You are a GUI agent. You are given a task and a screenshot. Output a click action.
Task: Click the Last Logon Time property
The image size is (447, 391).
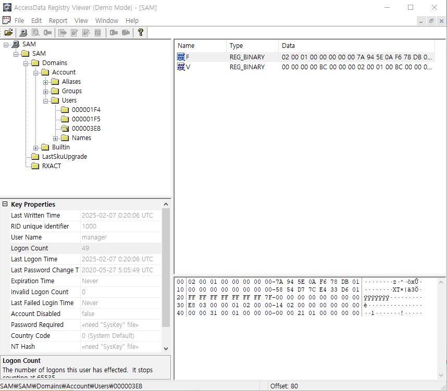[x=85, y=259]
